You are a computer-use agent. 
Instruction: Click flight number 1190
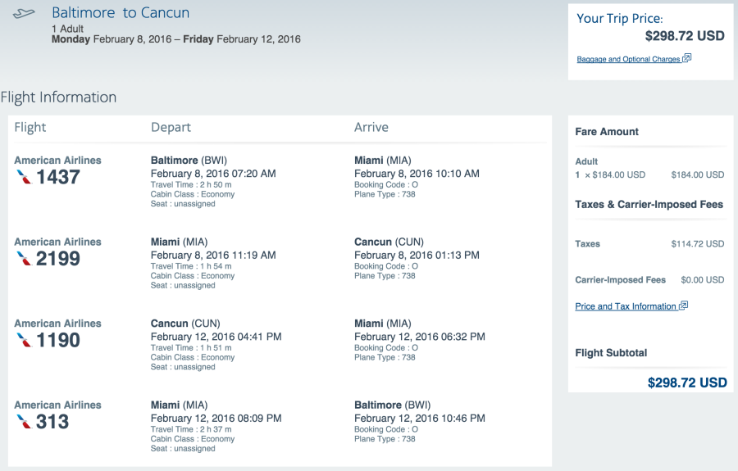[x=58, y=339]
